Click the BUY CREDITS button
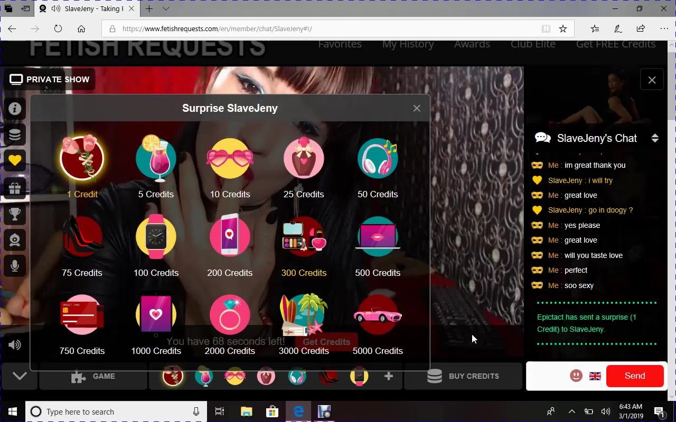 pyautogui.click(x=463, y=376)
